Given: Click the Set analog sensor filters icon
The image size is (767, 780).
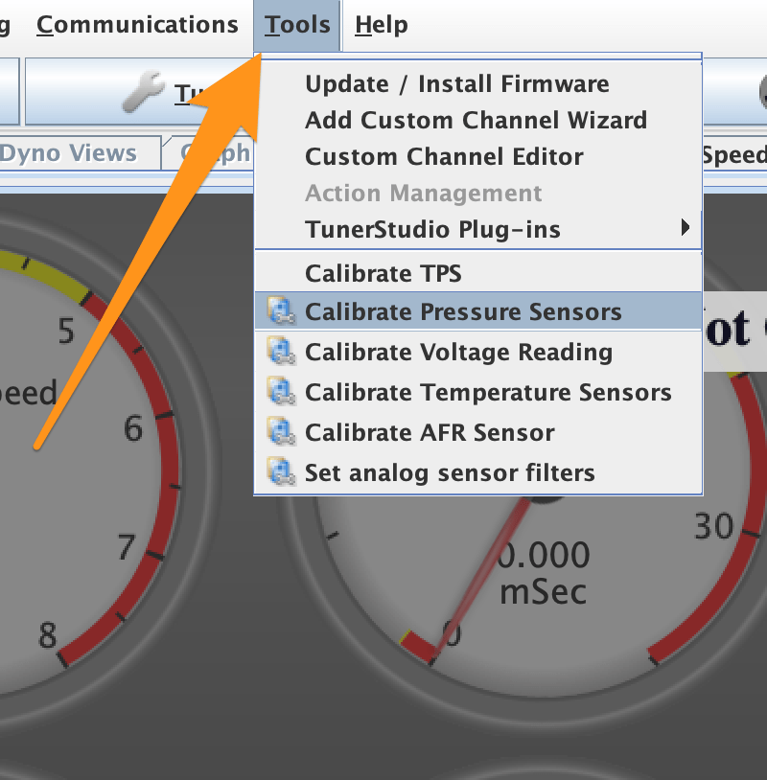Looking at the screenshot, I should pyautogui.click(x=282, y=472).
